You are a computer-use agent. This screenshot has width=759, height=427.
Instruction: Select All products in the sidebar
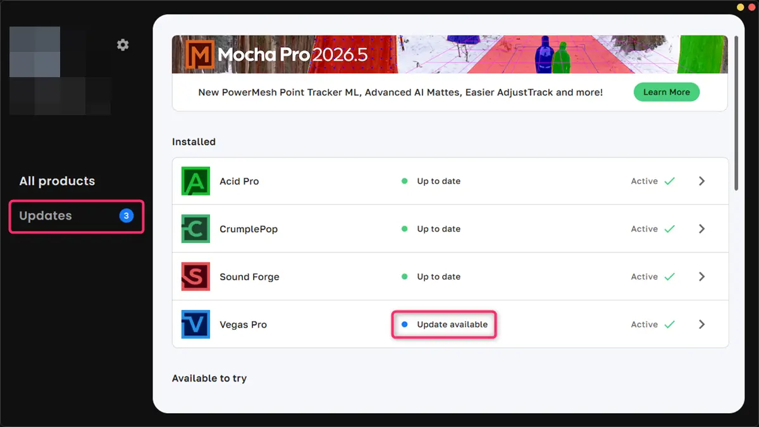(x=57, y=181)
